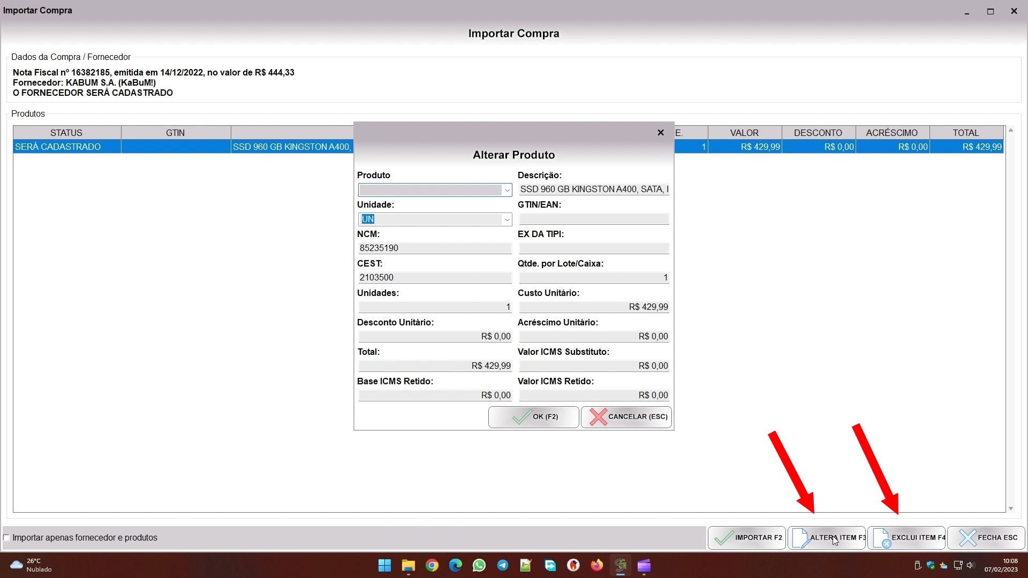The width and height of the screenshot is (1028, 578).
Task: Select the active S-logo application in the taskbar
Action: pos(621,565)
